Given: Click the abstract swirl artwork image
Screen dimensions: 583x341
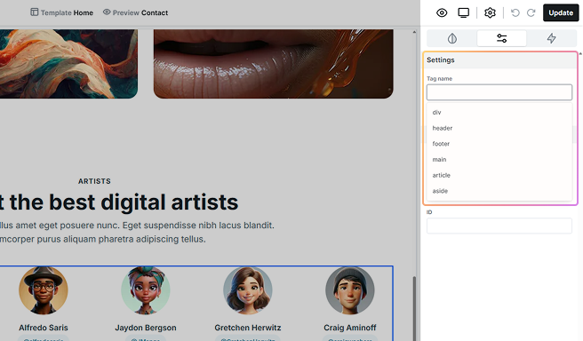Looking at the screenshot, I should point(68,64).
